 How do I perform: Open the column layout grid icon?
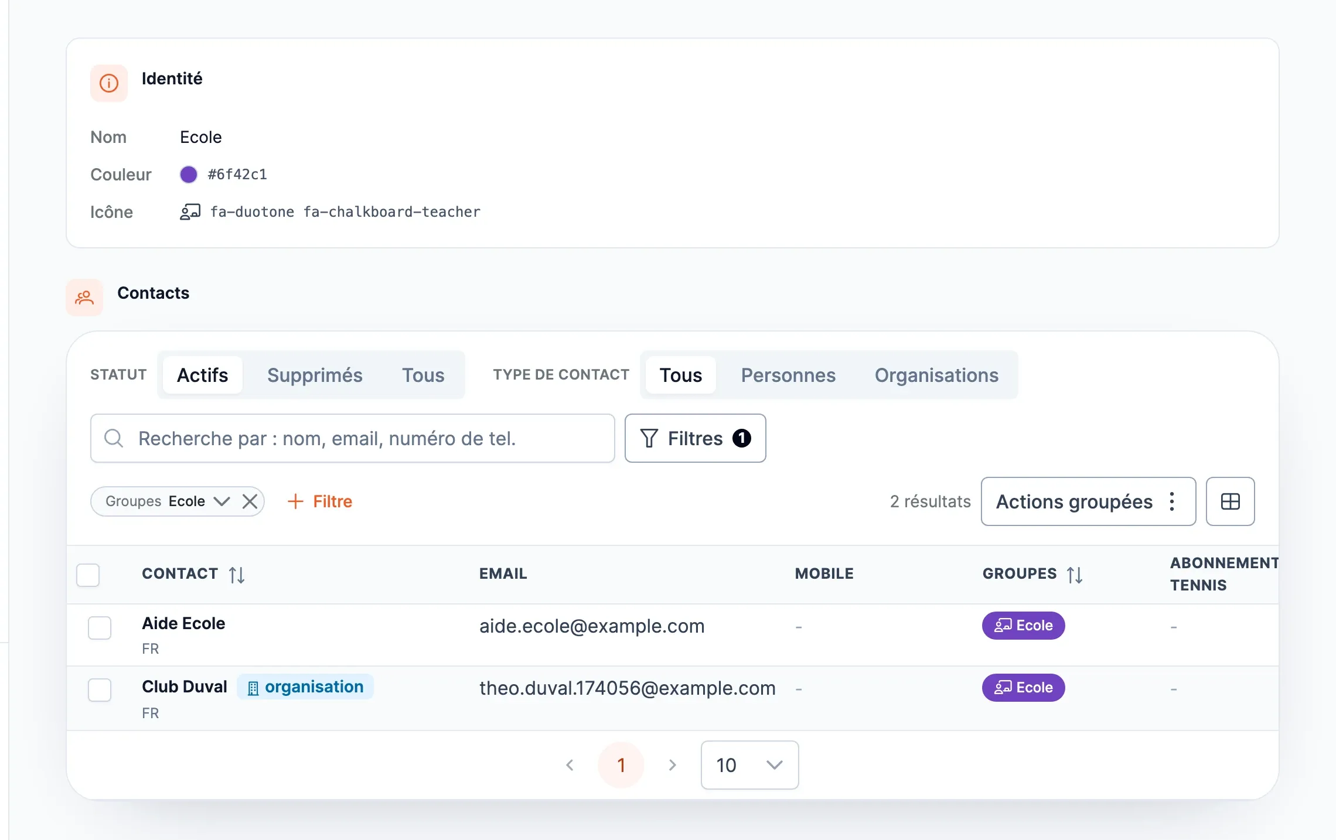pyautogui.click(x=1230, y=501)
